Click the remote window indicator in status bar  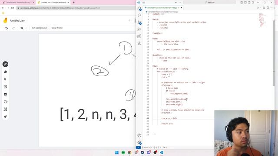pos(138,147)
